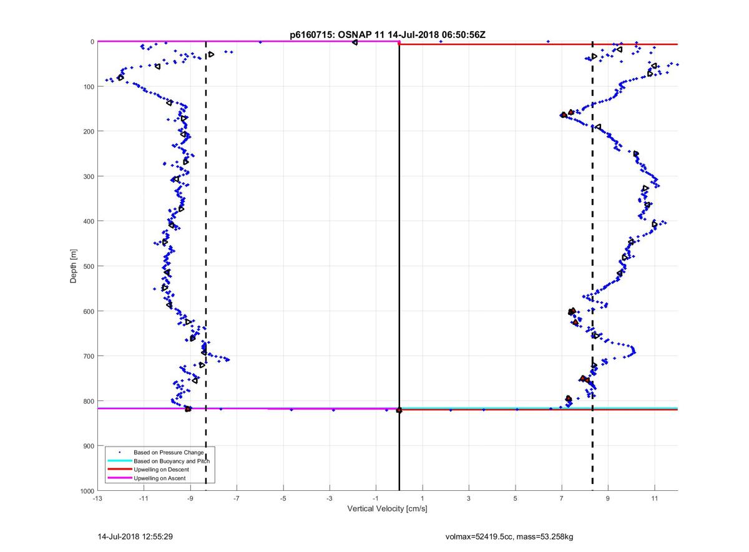
Task: Click the timestamp '14-Jul-2018 12:55:29' footer
Action: [135, 536]
